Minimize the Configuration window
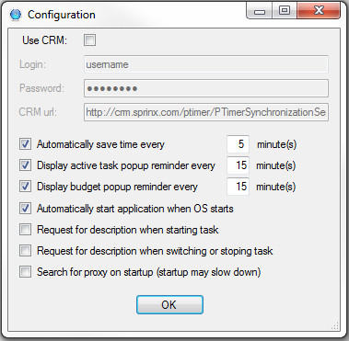The height and width of the screenshot is (341, 349). (260, 11)
